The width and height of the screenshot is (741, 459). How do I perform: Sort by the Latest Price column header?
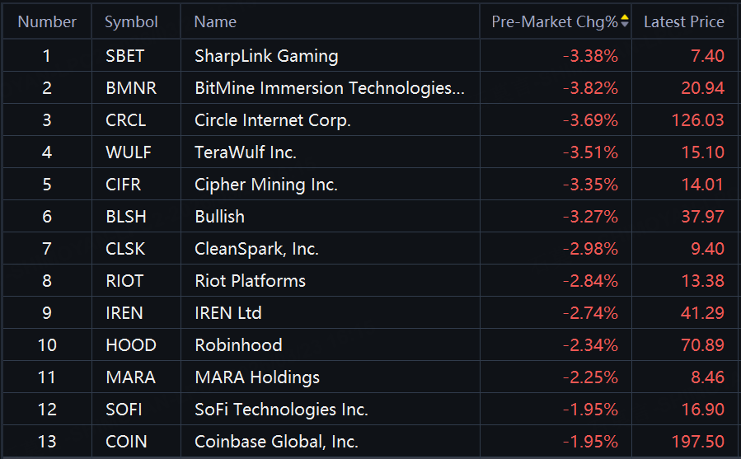click(x=683, y=22)
